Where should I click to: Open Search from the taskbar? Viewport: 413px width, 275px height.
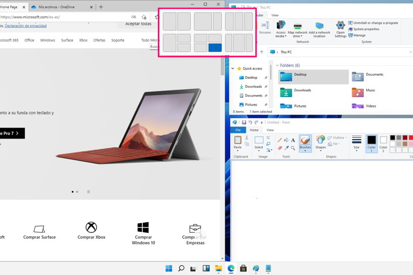(181, 268)
